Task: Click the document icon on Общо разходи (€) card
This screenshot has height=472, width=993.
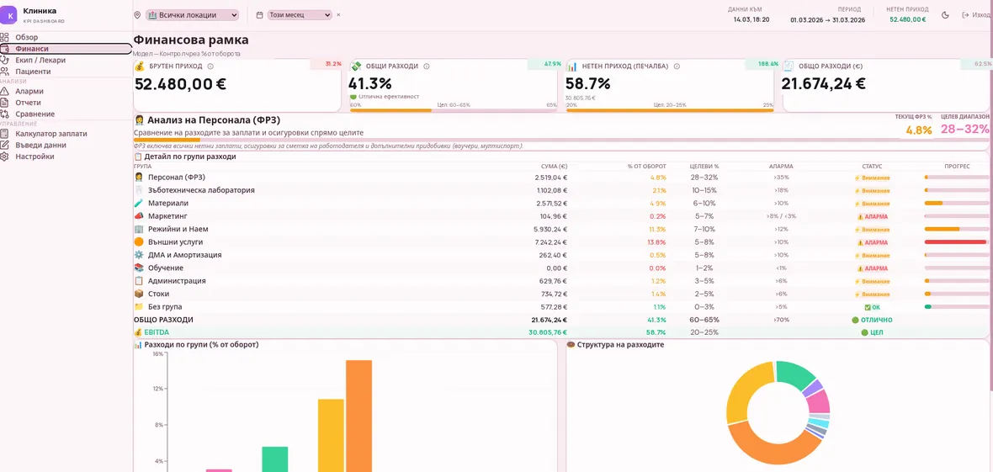Action: 789,66
